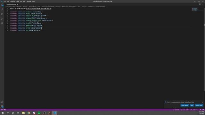
Task: Click the Install Update button
Action: pyautogui.click(x=184, y=105)
